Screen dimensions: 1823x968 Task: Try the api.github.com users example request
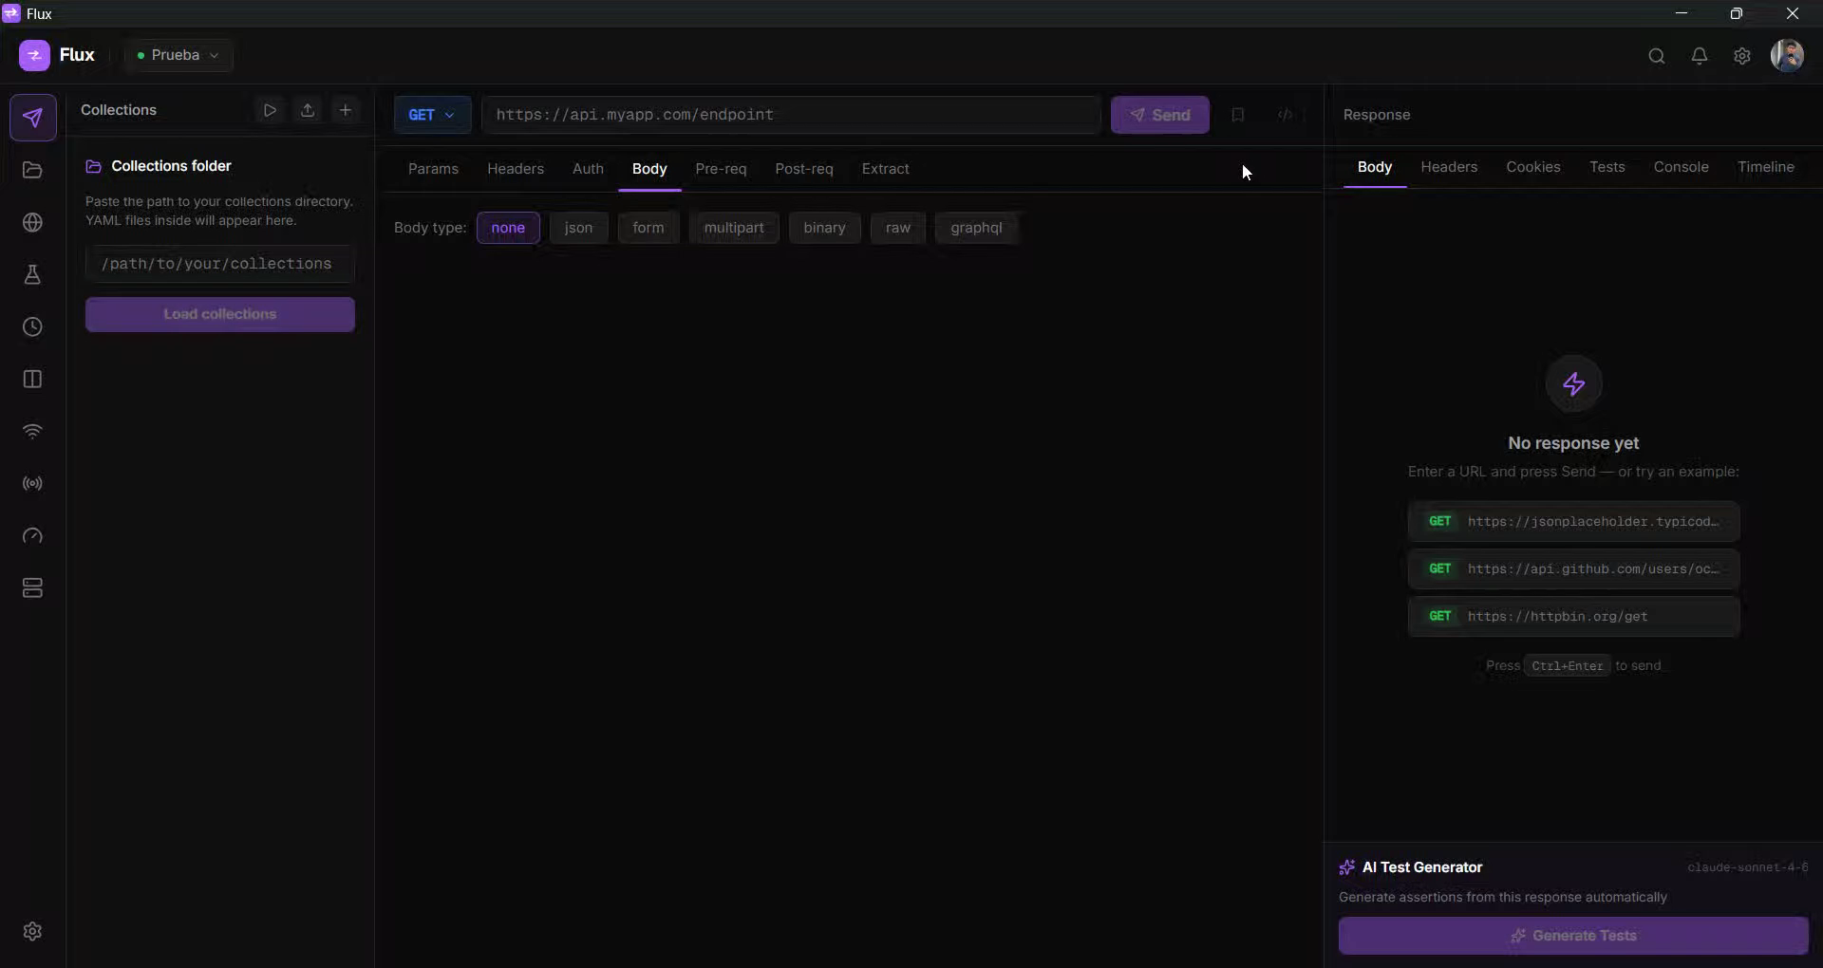click(x=1573, y=568)
